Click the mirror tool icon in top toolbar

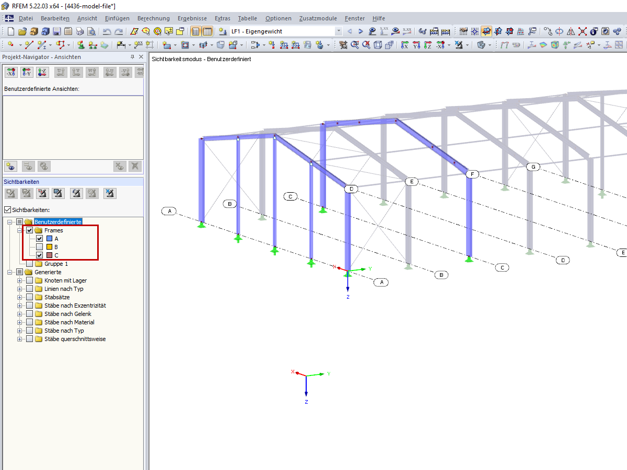pyautogui.click(x=571, y=31)
